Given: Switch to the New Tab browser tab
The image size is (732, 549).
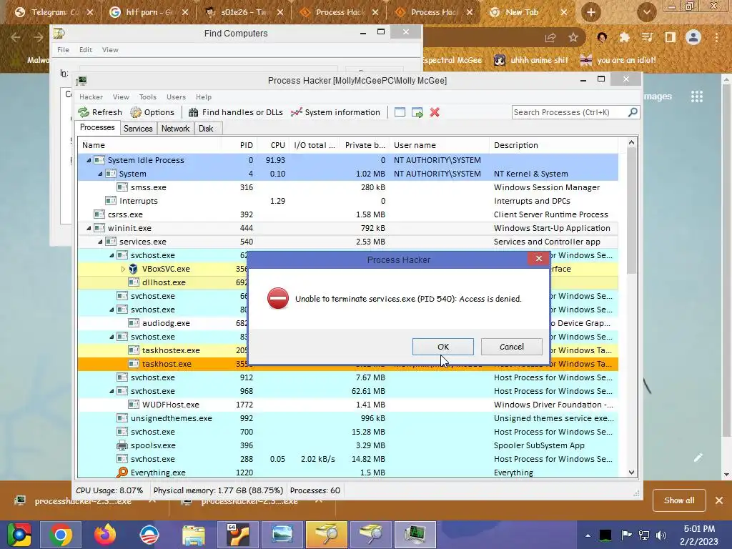Looking at the screenshot, I should (528, 12).
